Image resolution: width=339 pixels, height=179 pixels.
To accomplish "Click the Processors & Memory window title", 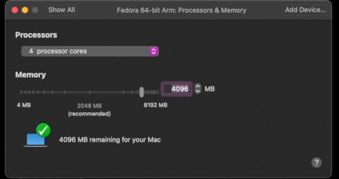I will click(x=181, y=10).
